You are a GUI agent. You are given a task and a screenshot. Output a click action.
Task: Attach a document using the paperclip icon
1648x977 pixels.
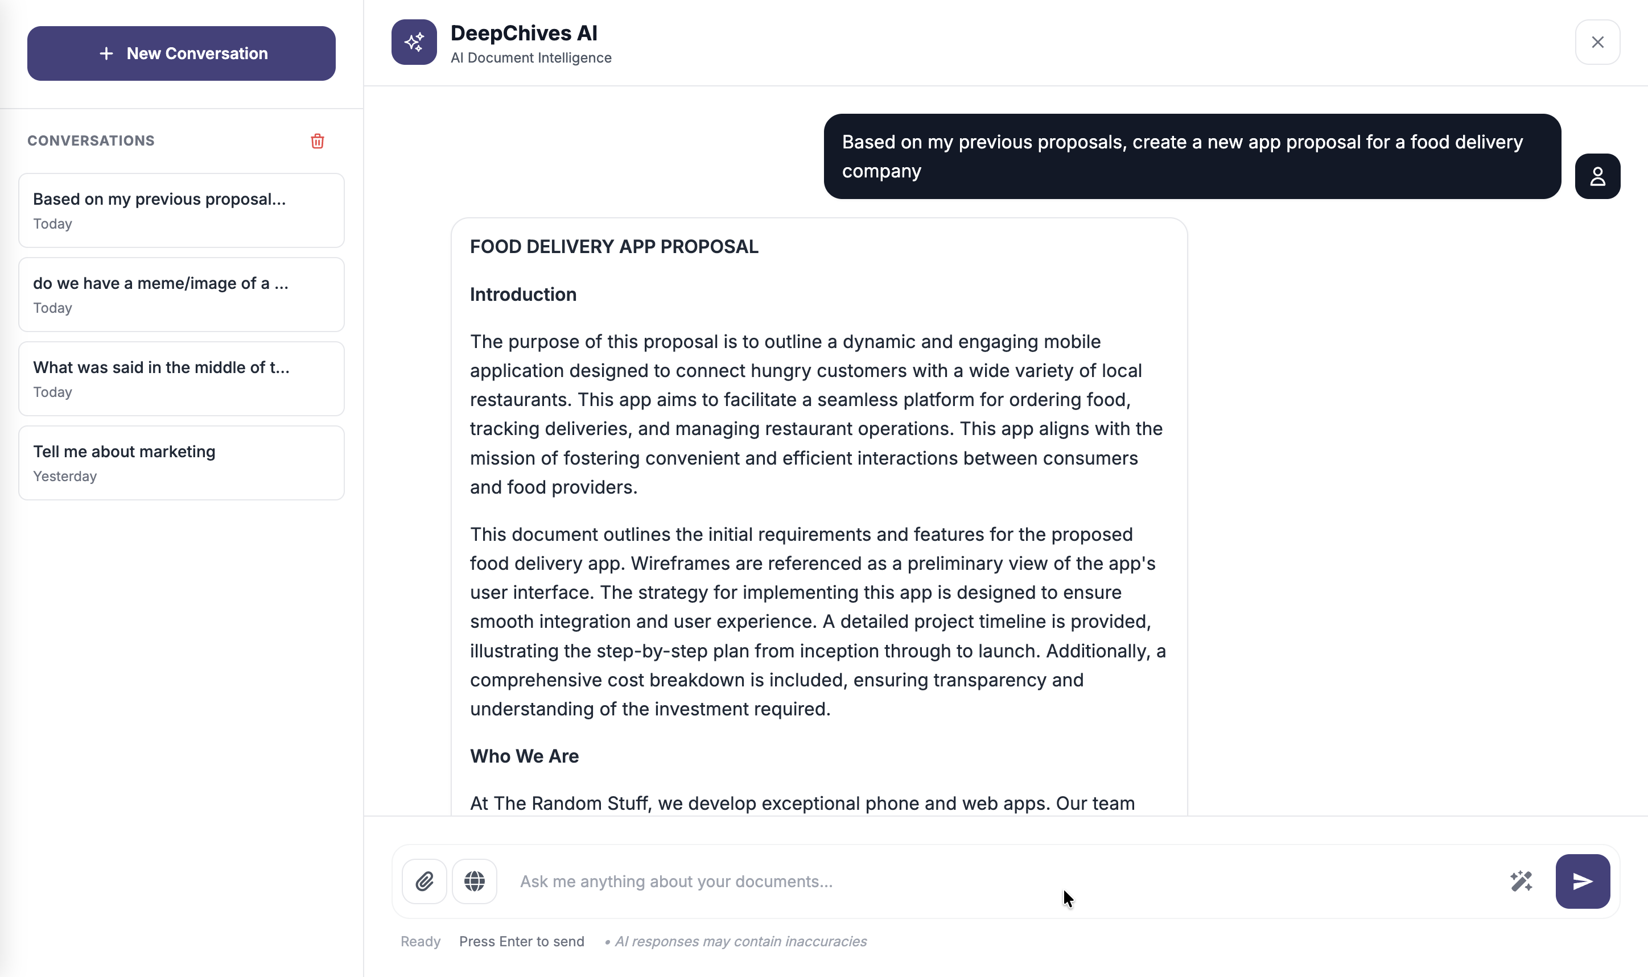point(424,881)
